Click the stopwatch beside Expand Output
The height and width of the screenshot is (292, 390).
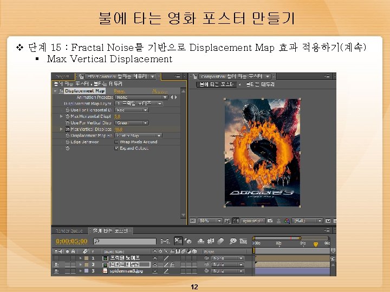point(67,148)
